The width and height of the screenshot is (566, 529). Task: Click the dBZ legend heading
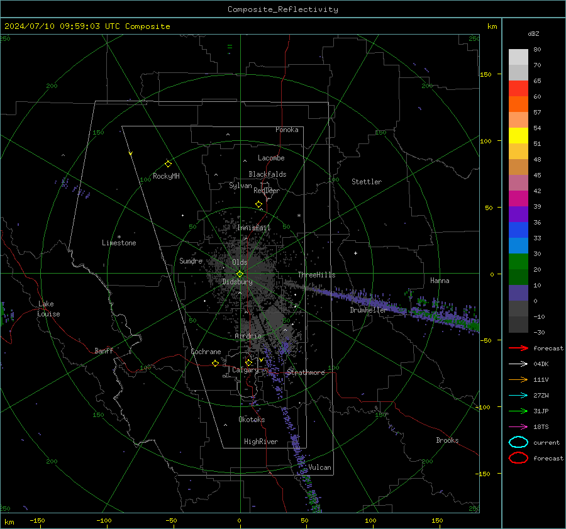coord(533,33)
